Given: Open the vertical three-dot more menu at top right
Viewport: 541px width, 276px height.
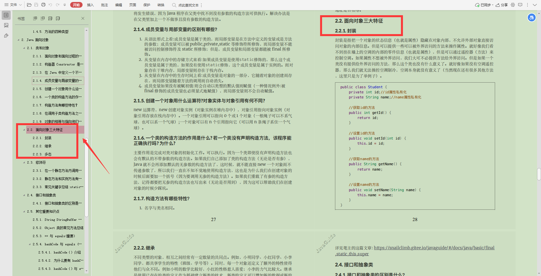Looking at the screenshot, I should [527, 5].
